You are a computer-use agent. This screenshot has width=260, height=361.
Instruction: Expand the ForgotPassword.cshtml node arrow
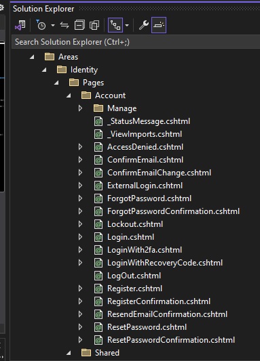[x=80, y=198]
